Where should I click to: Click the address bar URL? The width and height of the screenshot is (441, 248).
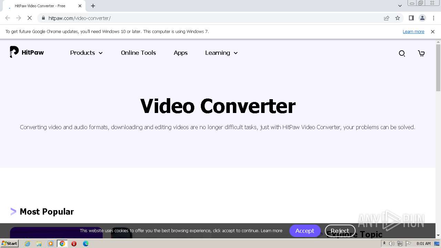[80, 18]
